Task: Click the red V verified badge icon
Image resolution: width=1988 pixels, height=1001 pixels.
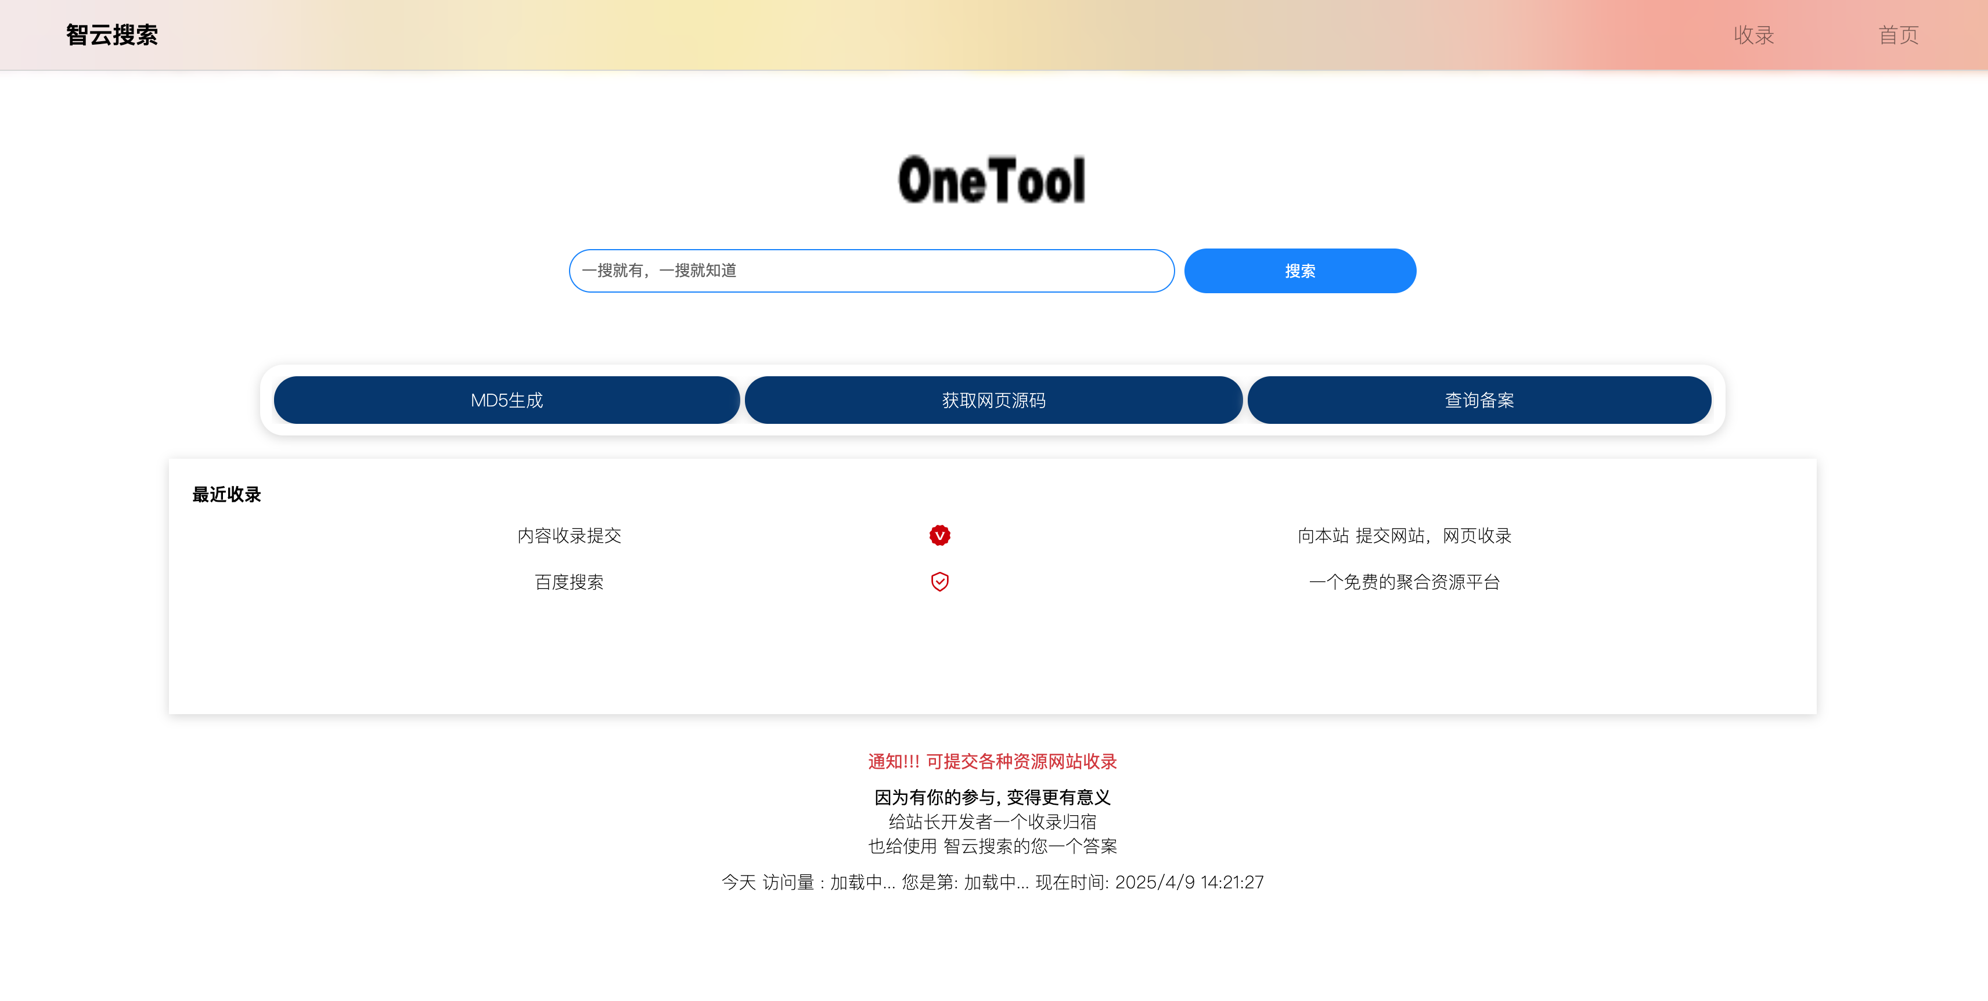Action: [939, 535]
